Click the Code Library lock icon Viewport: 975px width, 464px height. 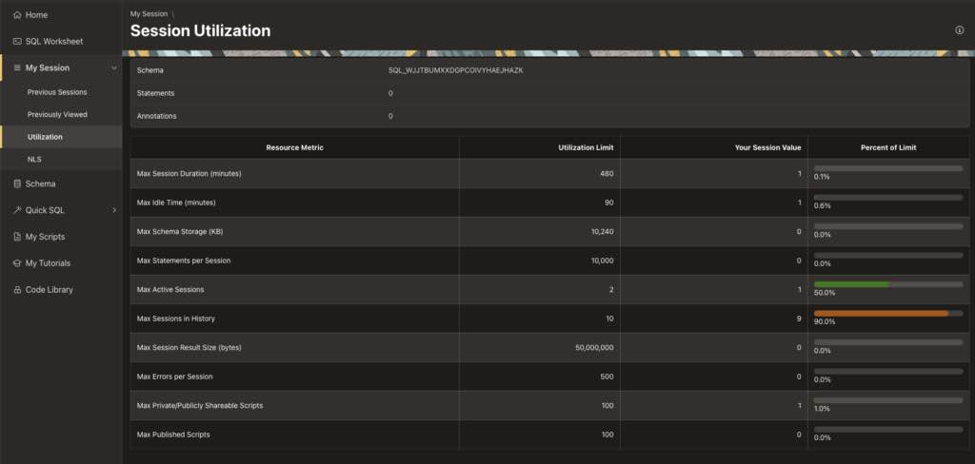click(17, 289)
